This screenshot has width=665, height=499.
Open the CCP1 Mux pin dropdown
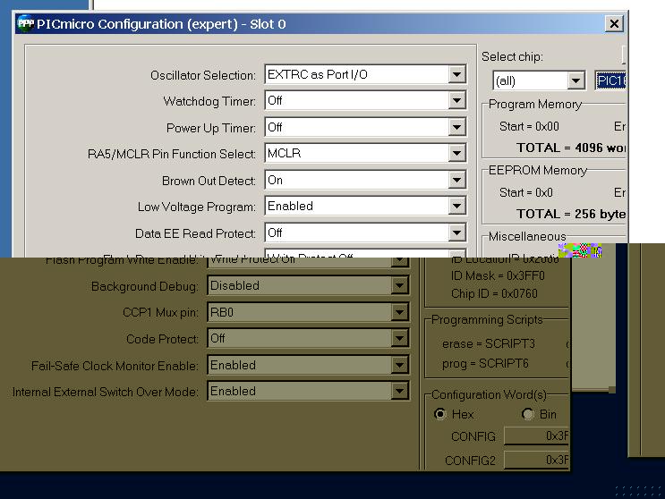(x=399, y=312)
